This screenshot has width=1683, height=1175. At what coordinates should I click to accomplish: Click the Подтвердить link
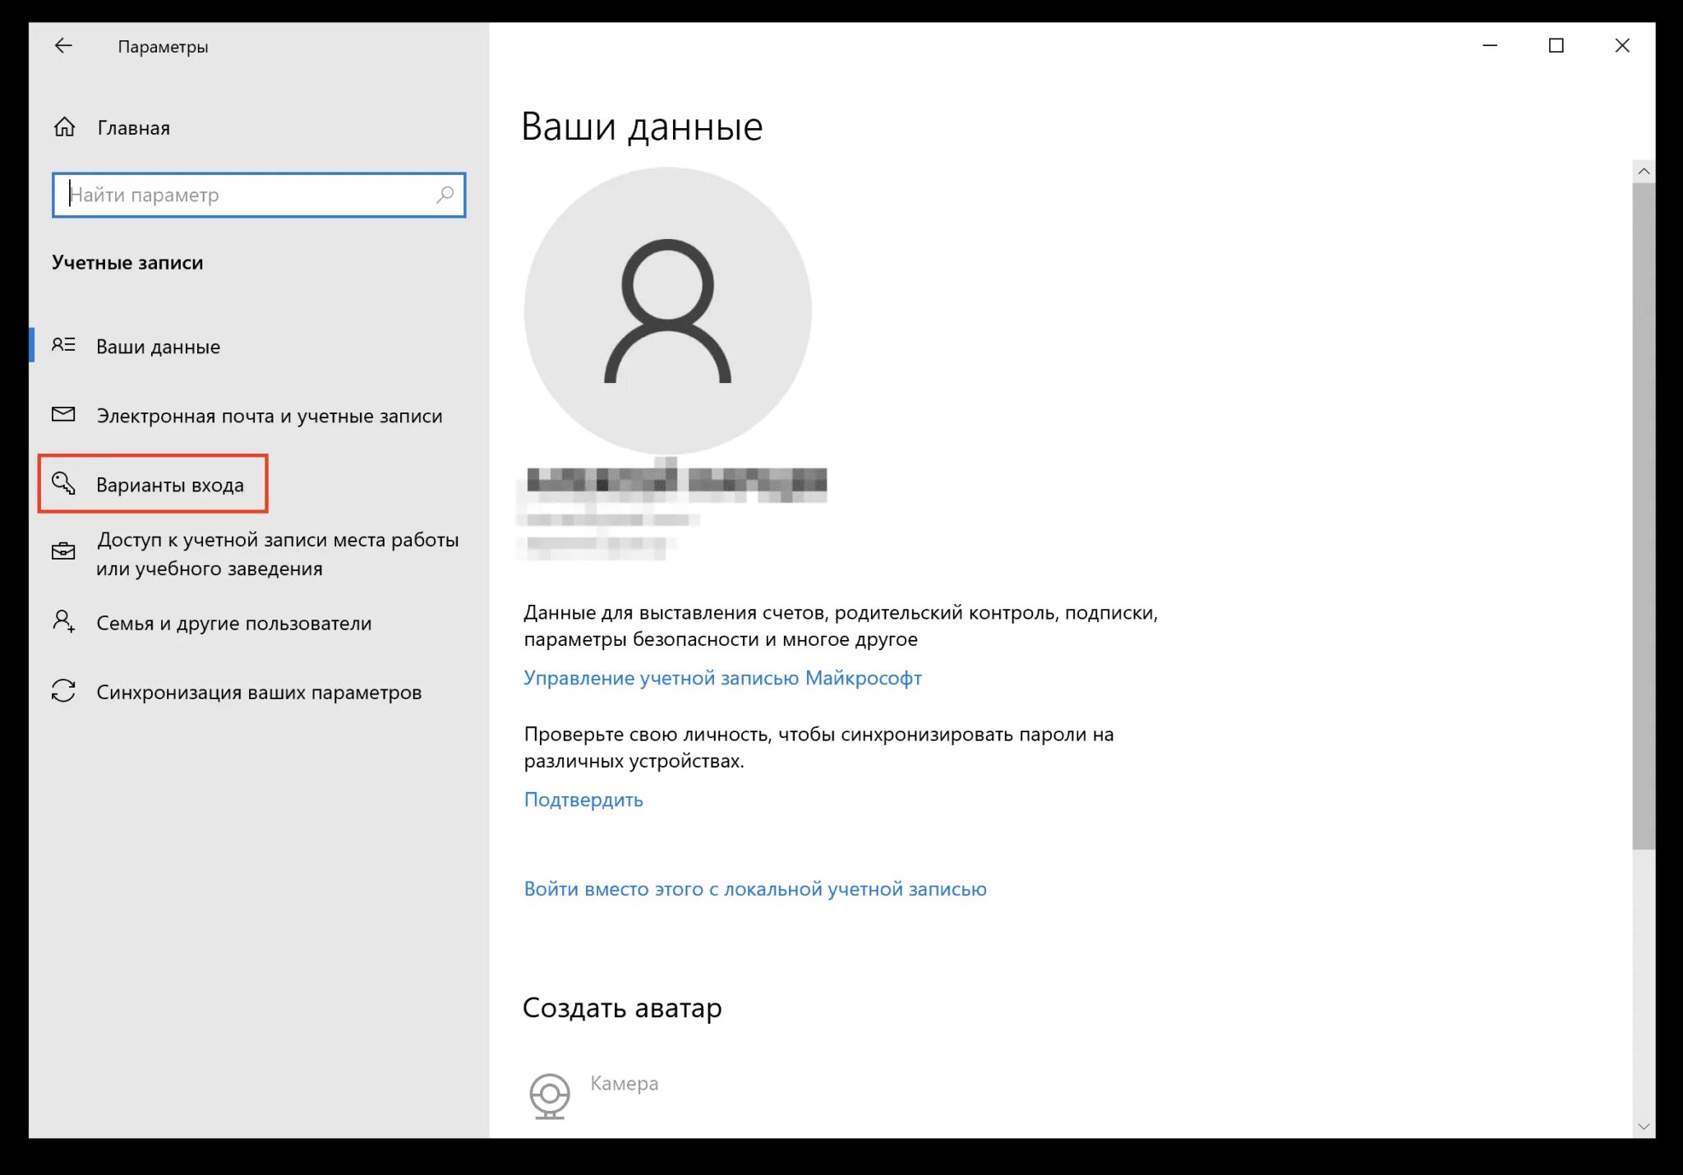click(583, 799)
